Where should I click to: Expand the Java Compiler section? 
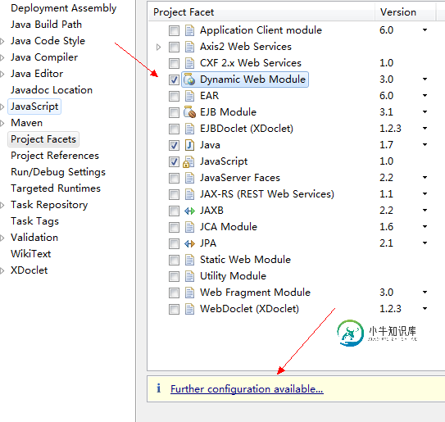2,57
